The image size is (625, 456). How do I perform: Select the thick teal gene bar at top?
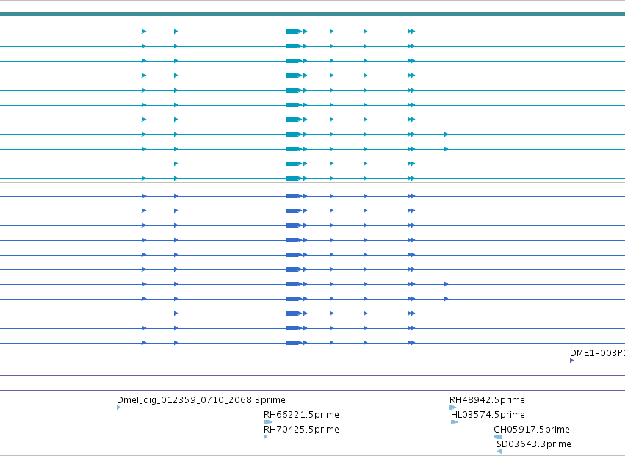(x=313, y=14)
